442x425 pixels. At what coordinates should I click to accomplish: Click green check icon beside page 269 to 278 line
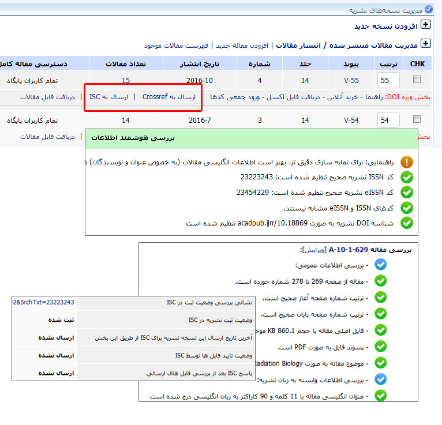[x=380, y=281]
